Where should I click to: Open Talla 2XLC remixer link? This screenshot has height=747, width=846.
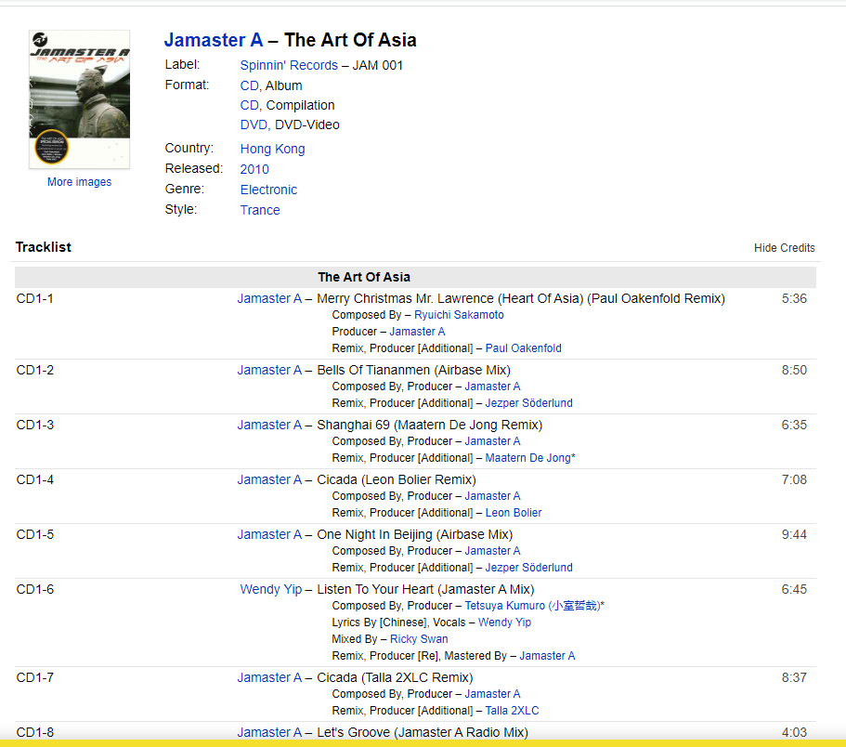point(512,711)
